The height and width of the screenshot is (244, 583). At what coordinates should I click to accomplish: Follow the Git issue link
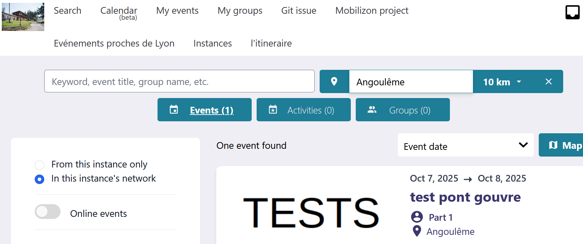coord(299,11)
